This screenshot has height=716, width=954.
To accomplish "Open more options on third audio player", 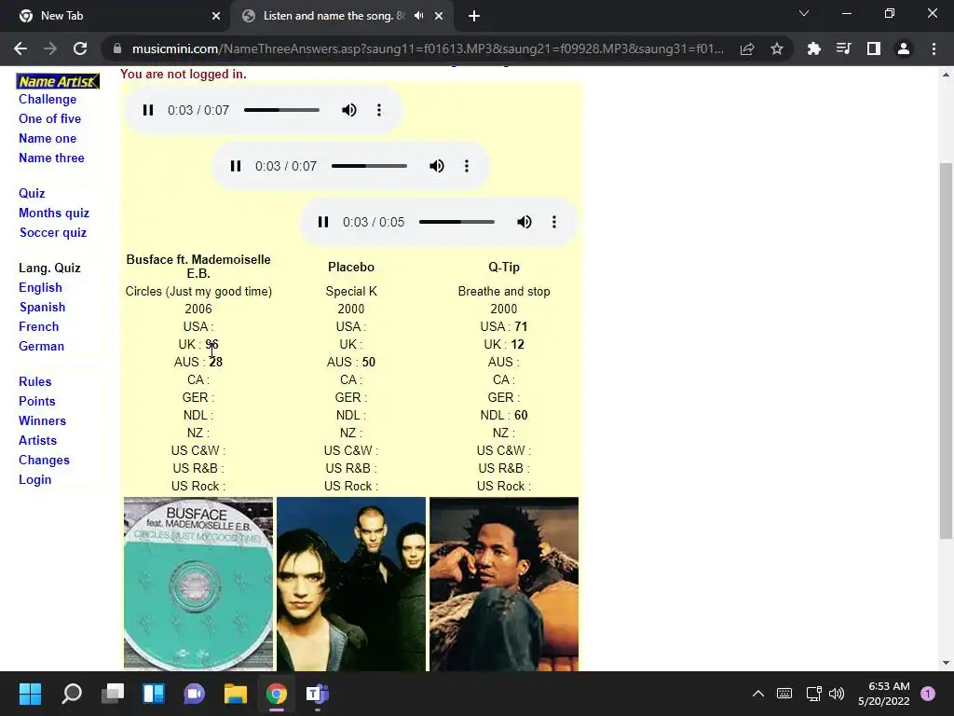I will pos(554,222).
